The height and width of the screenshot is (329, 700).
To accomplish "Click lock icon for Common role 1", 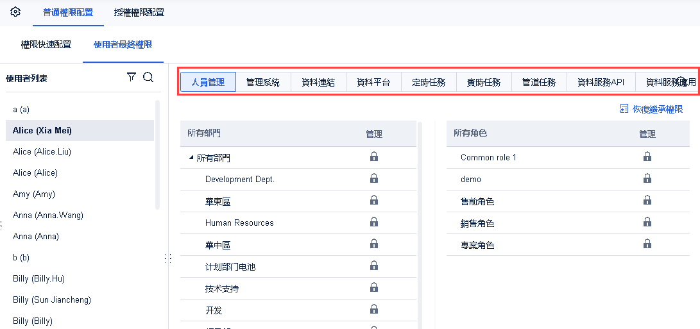I will (647, 156).
